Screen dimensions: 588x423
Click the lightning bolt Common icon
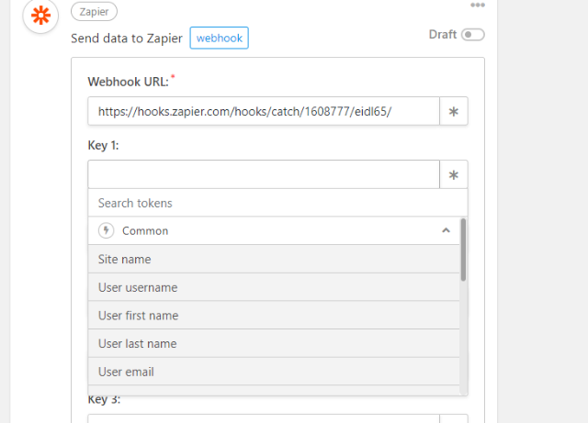point(107,230)
